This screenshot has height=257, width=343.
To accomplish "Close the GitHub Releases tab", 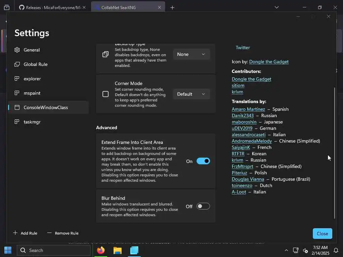I will (x=84, y=7).
